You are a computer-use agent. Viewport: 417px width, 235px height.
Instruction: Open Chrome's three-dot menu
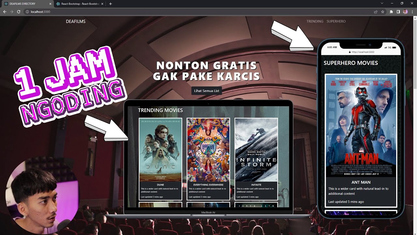pos(412,12)
